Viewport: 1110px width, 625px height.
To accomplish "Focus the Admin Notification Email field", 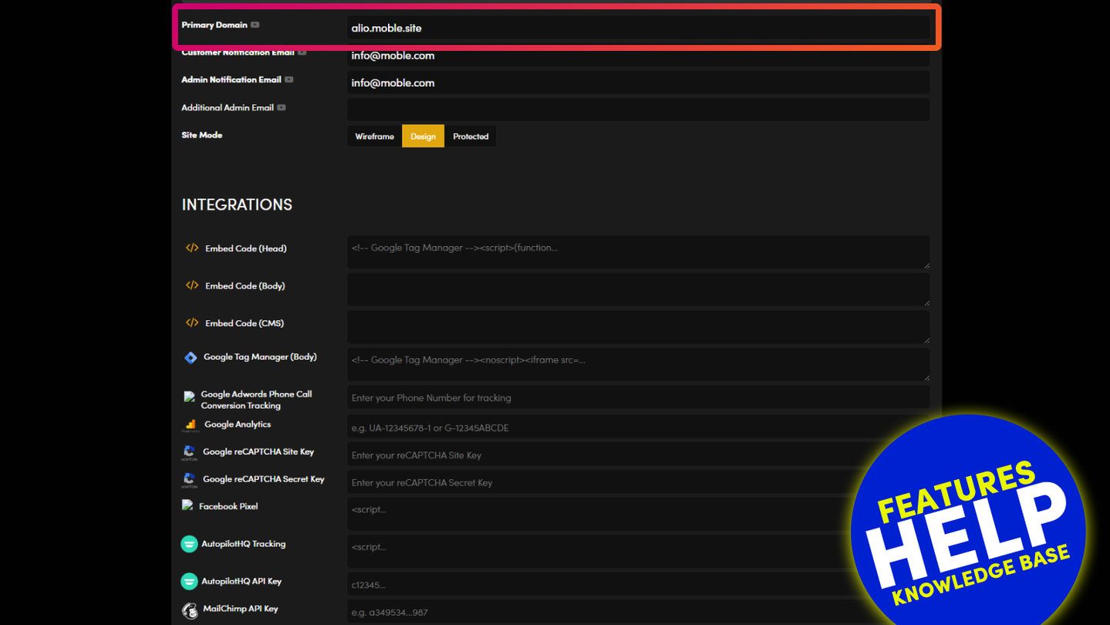I will pos(637,83).
